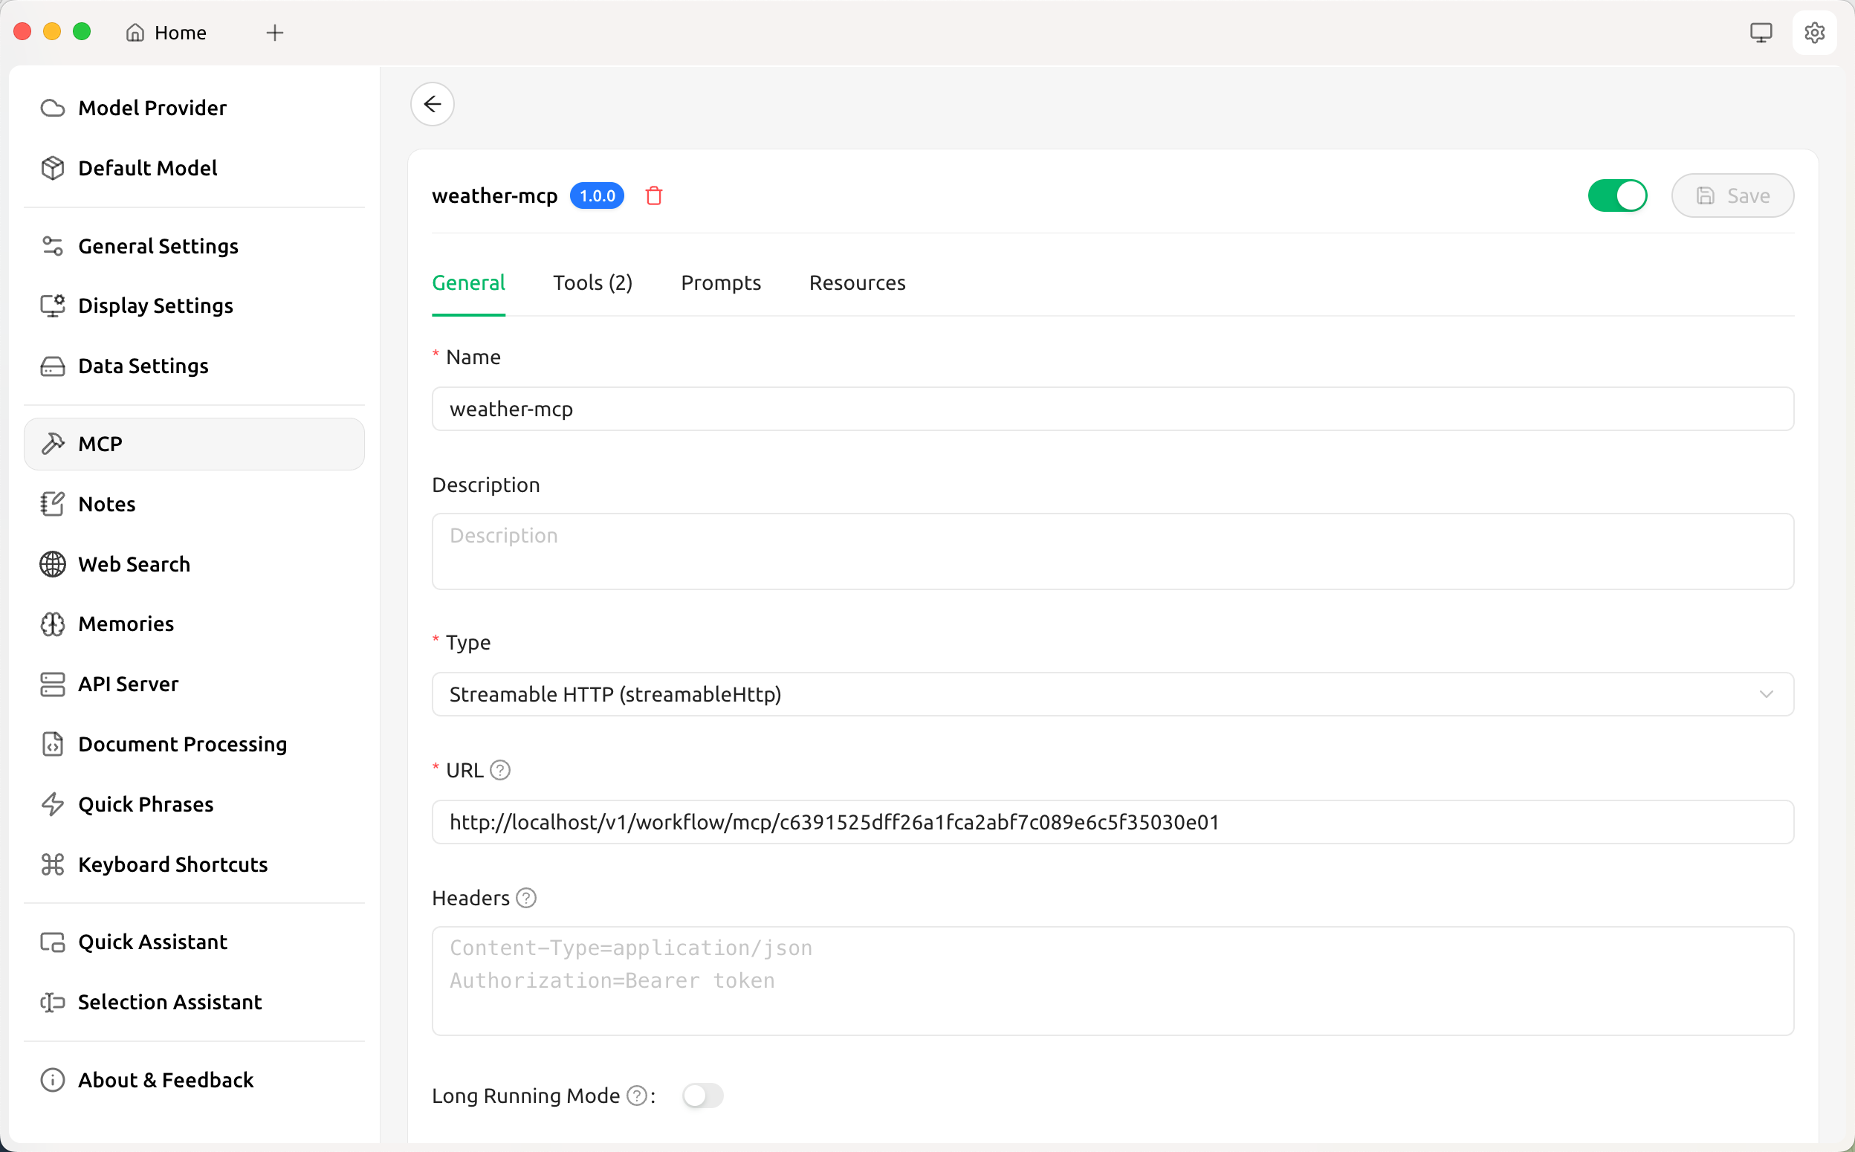Screen dimensions: 1855x1152
Task: Open the settings gear icon
Action: point(1814,33)
